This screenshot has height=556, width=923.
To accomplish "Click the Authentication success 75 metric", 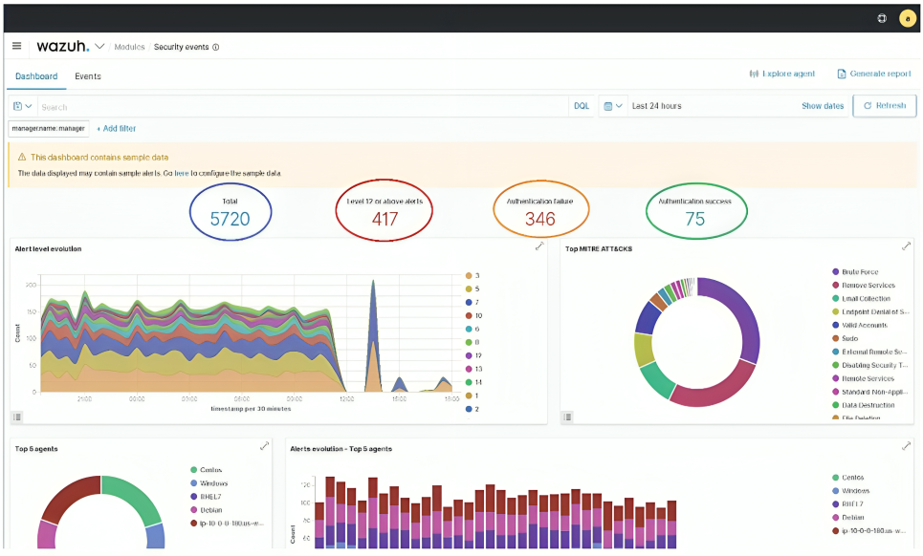I will 695,211.
